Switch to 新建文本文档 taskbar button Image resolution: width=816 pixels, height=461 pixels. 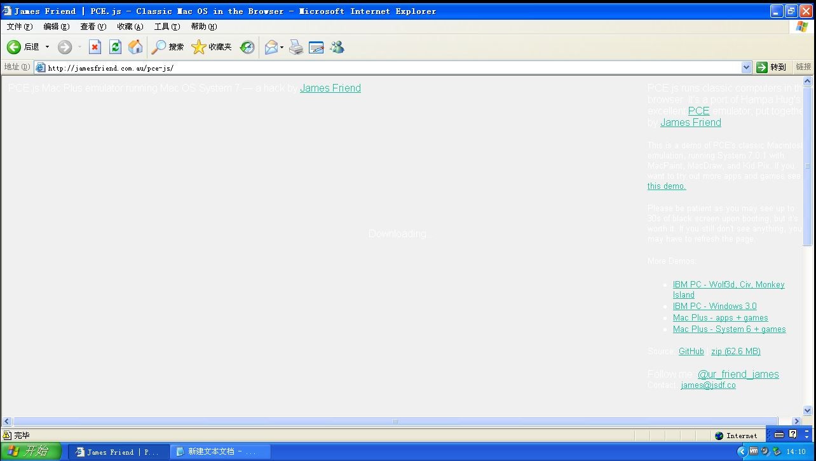220,452
